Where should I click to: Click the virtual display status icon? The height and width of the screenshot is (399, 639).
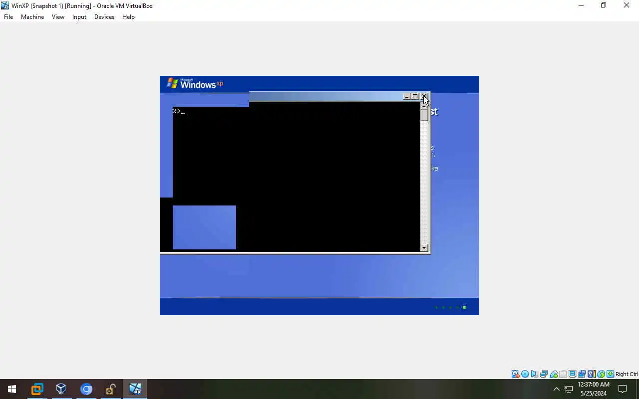[573, 374]
